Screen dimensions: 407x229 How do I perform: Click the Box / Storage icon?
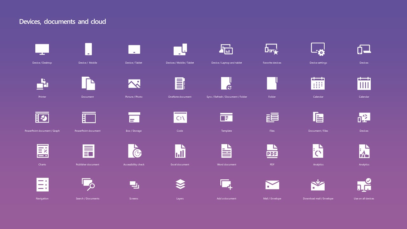coord(134,117)
